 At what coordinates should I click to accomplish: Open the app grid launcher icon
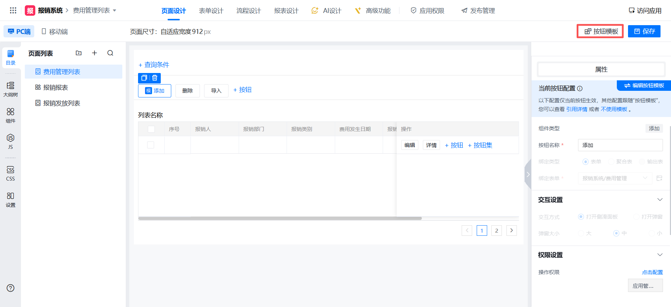[x=13, y=10]
